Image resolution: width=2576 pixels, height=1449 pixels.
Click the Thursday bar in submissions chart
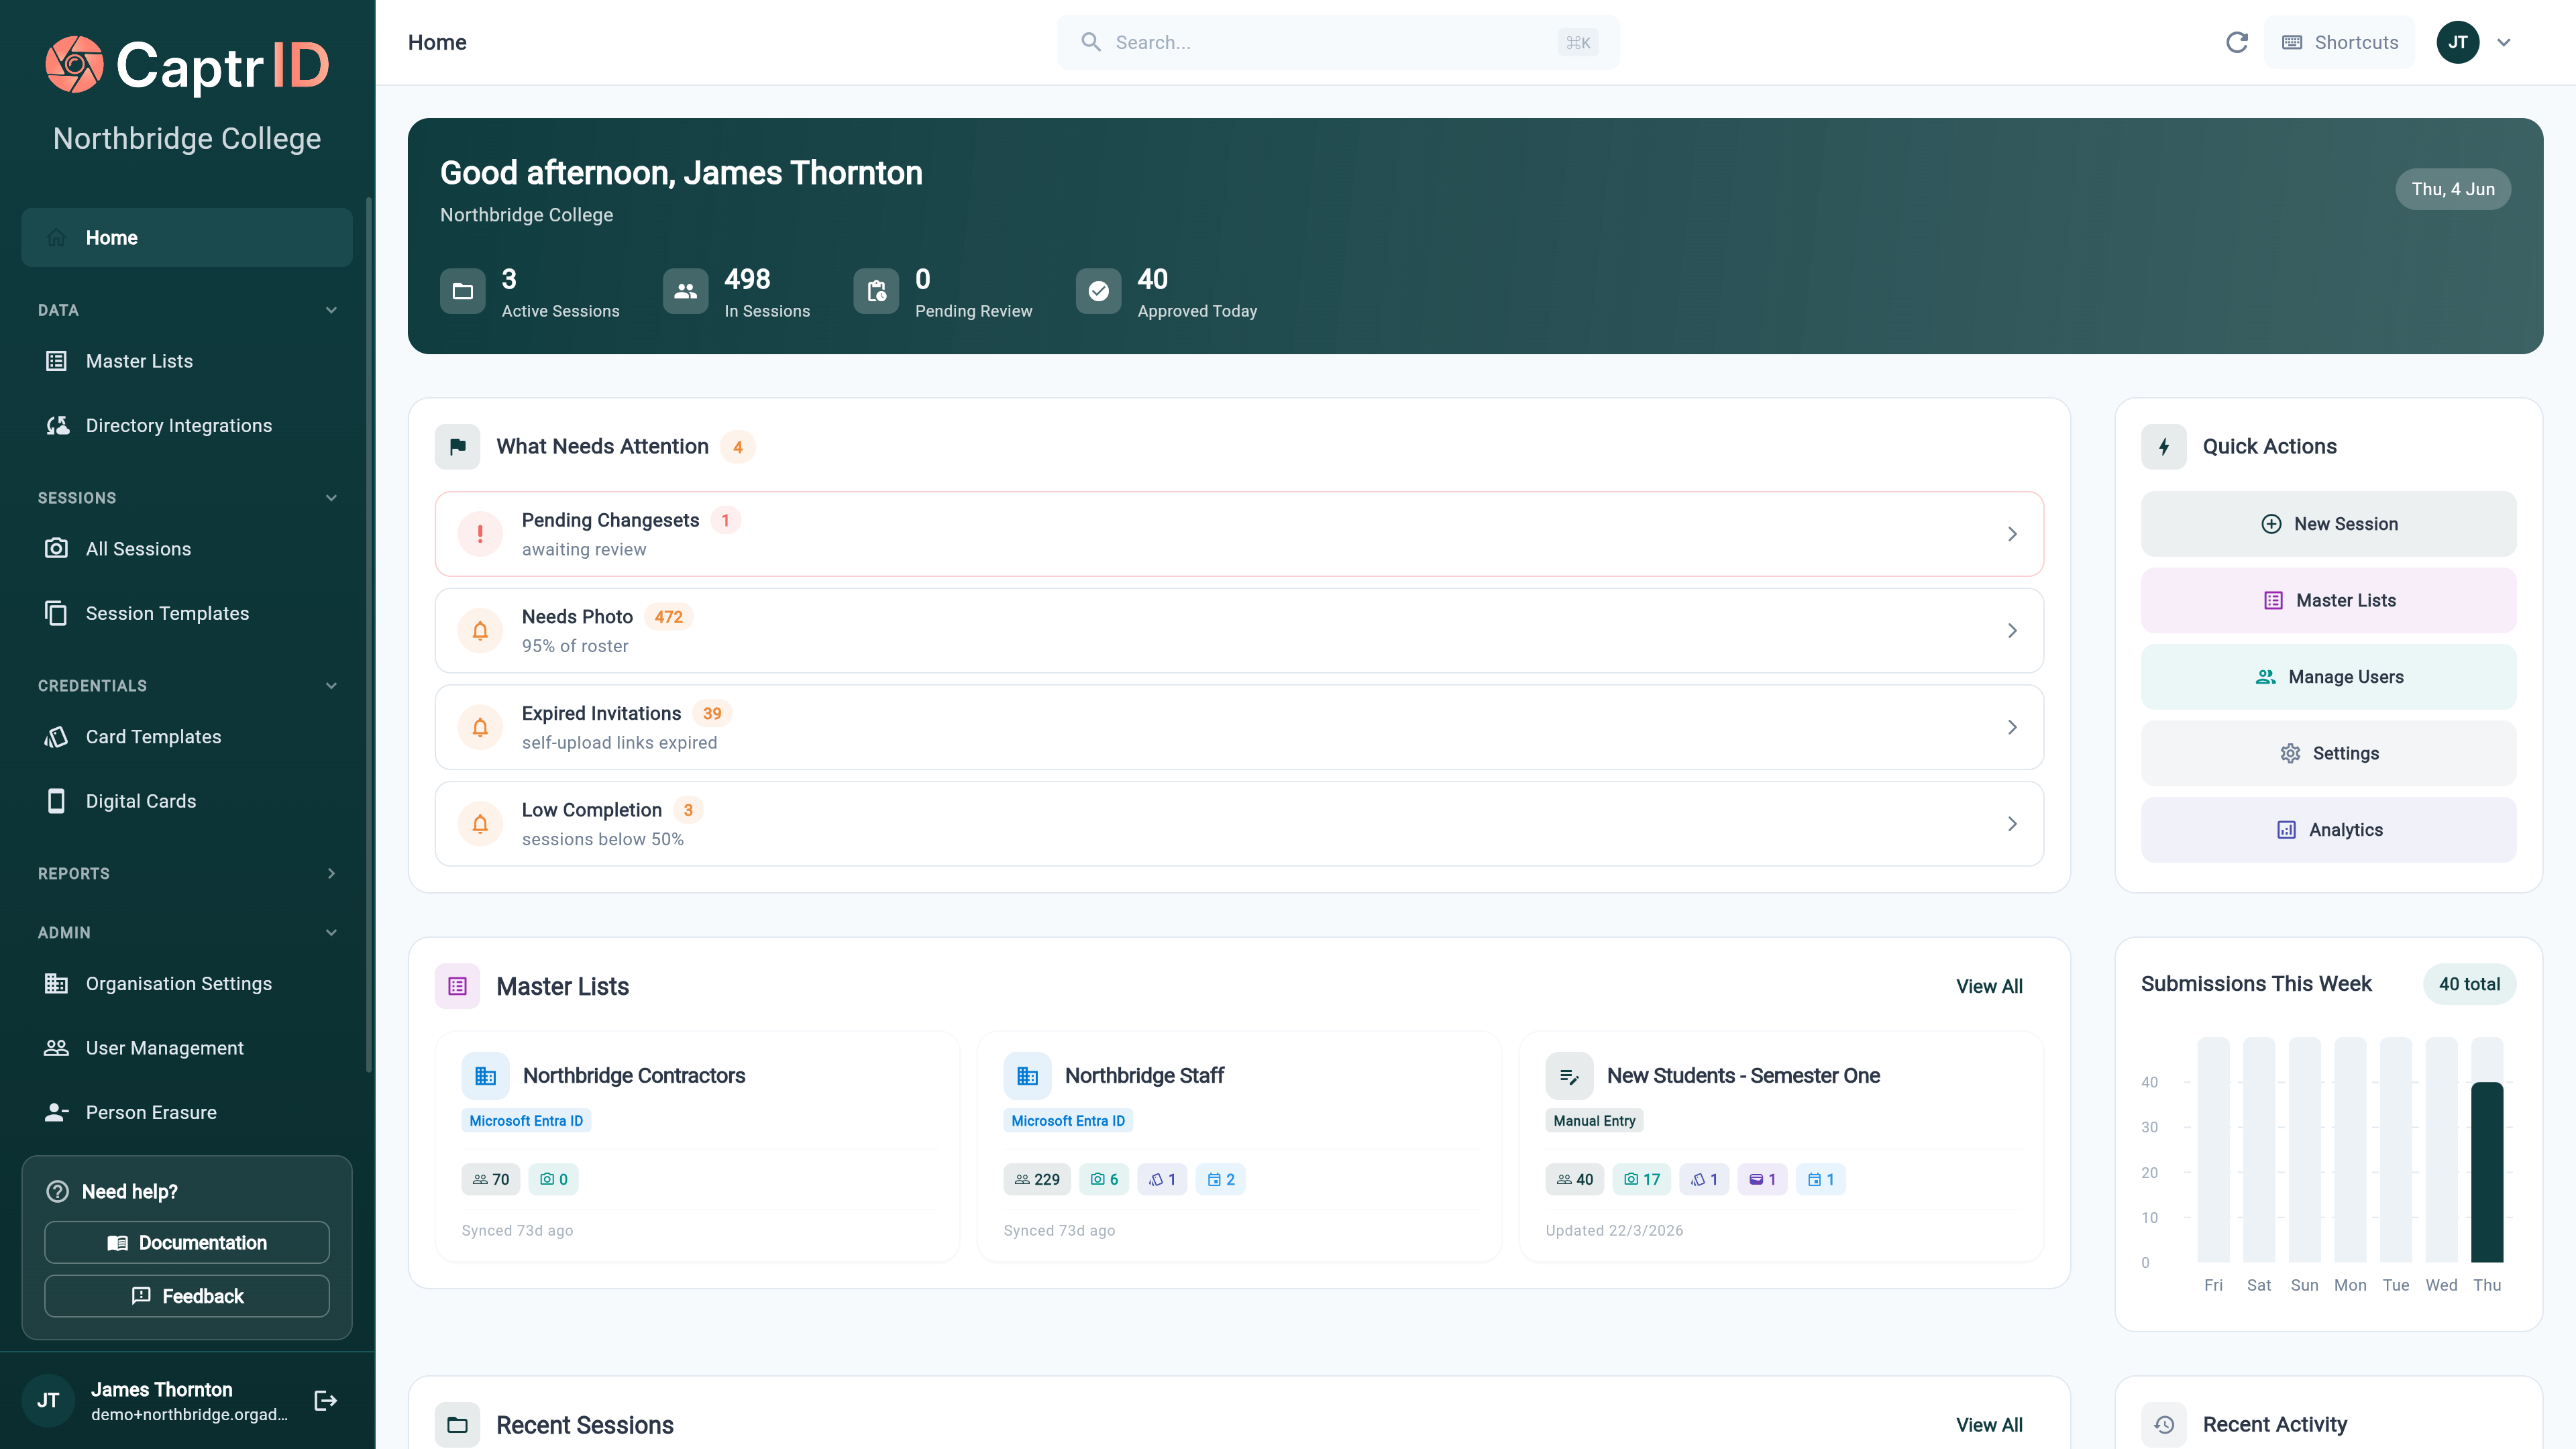[2487, 1172]
